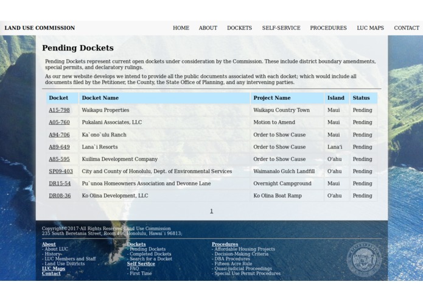Open the SELF-SERVICE menu item
Screen dimensions: 423x301
[281, 28]
